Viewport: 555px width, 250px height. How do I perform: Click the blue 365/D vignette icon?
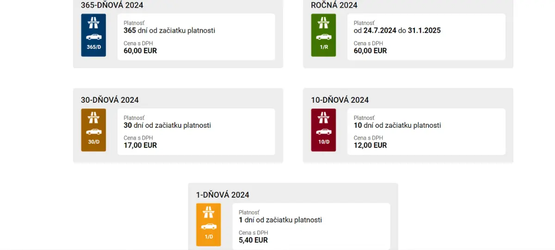(93, 35)
